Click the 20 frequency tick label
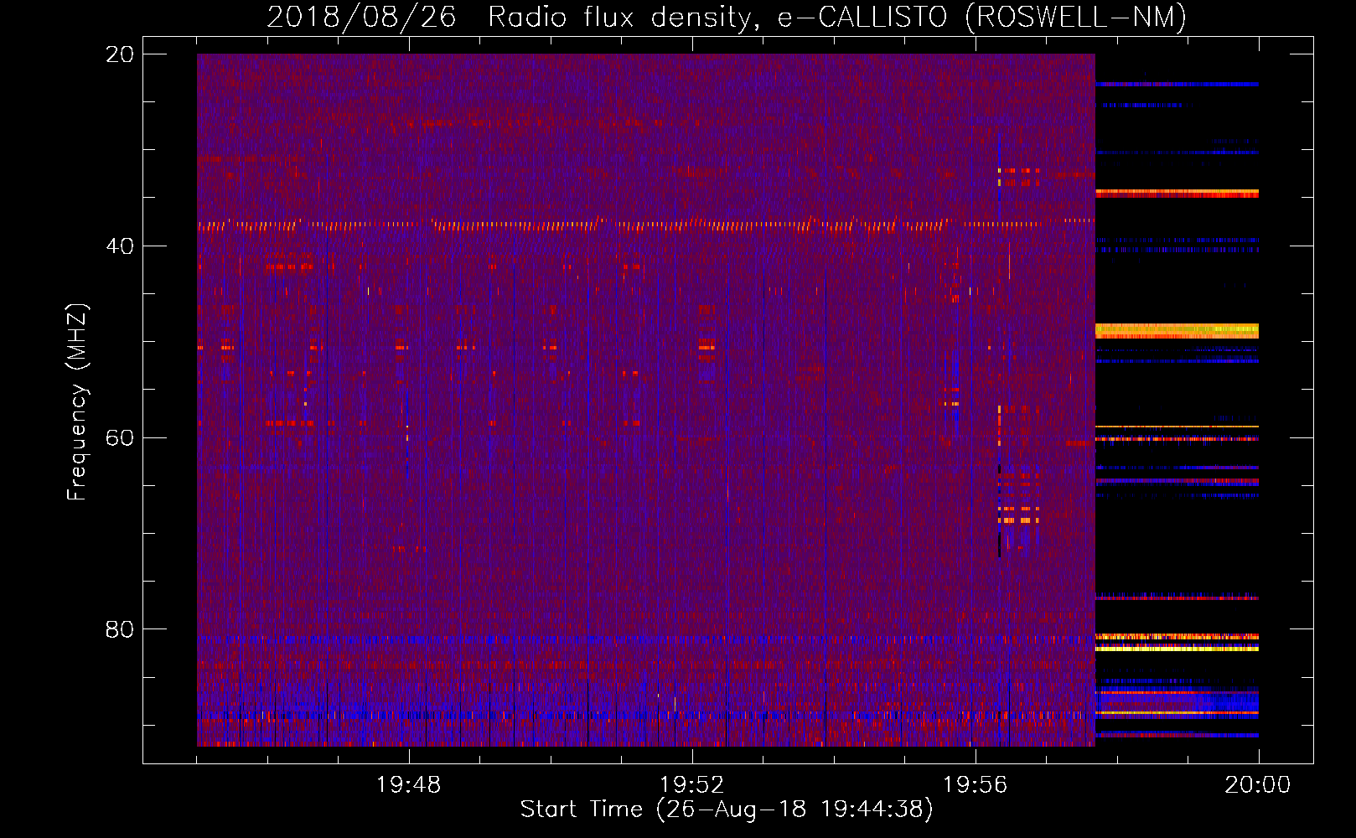Image resolution: width=1356 pixels, height=838 pixels. (x=120, y=54)
